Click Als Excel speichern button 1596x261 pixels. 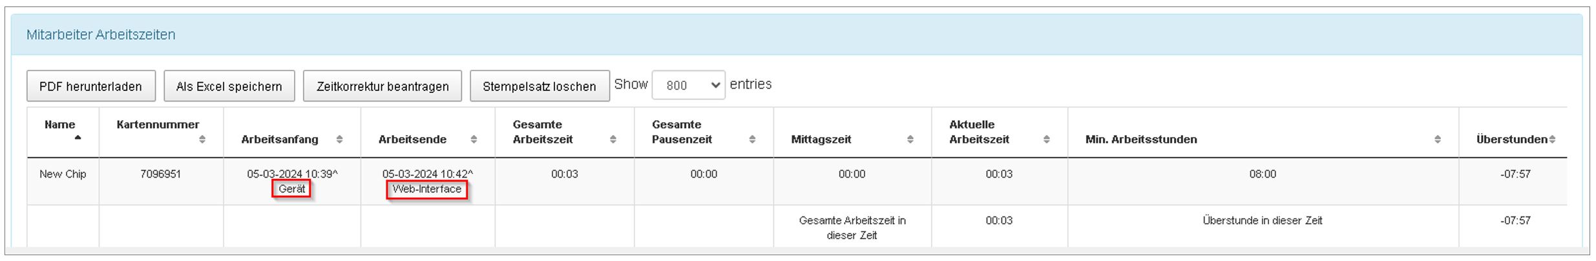tap(229, 86)
